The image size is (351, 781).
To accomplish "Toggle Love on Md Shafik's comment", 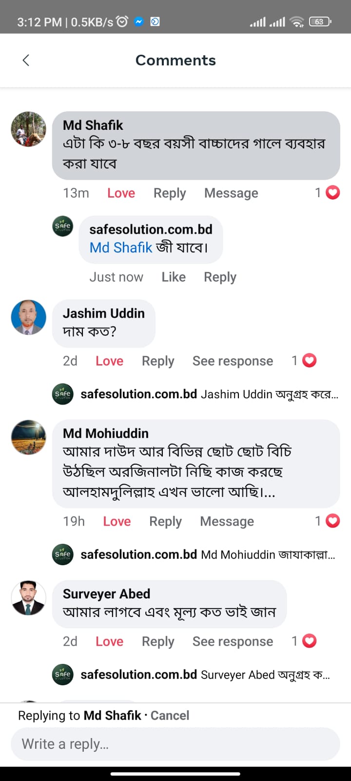I will point(121,193).
